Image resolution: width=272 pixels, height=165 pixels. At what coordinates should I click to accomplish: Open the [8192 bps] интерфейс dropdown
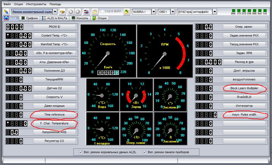pos(215,12)
